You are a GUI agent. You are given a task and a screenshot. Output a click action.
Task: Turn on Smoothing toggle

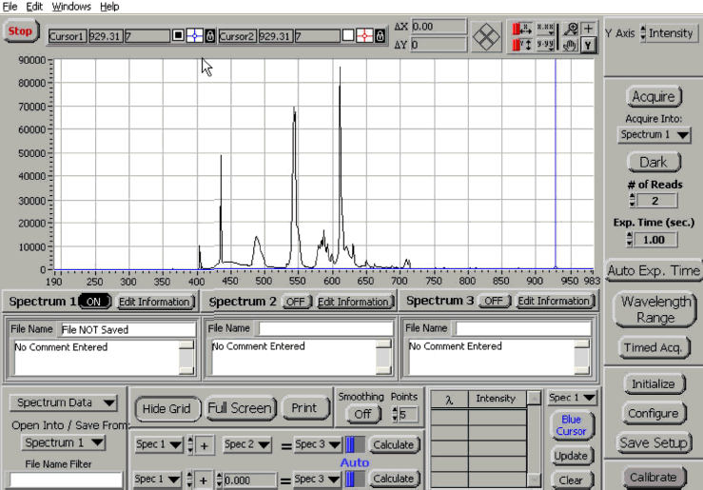[362, 414]
